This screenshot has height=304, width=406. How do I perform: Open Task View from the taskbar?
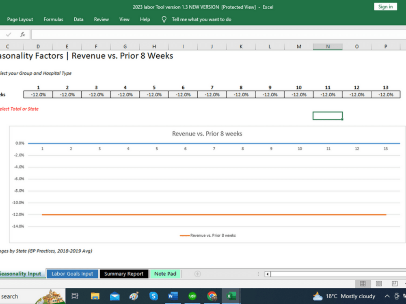pyautogui.click(x=75, y=296)
